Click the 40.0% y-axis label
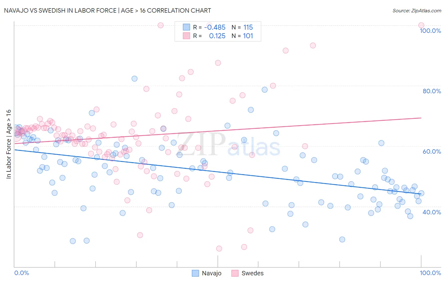Viewport: 445px width, 282px height. 432,212
